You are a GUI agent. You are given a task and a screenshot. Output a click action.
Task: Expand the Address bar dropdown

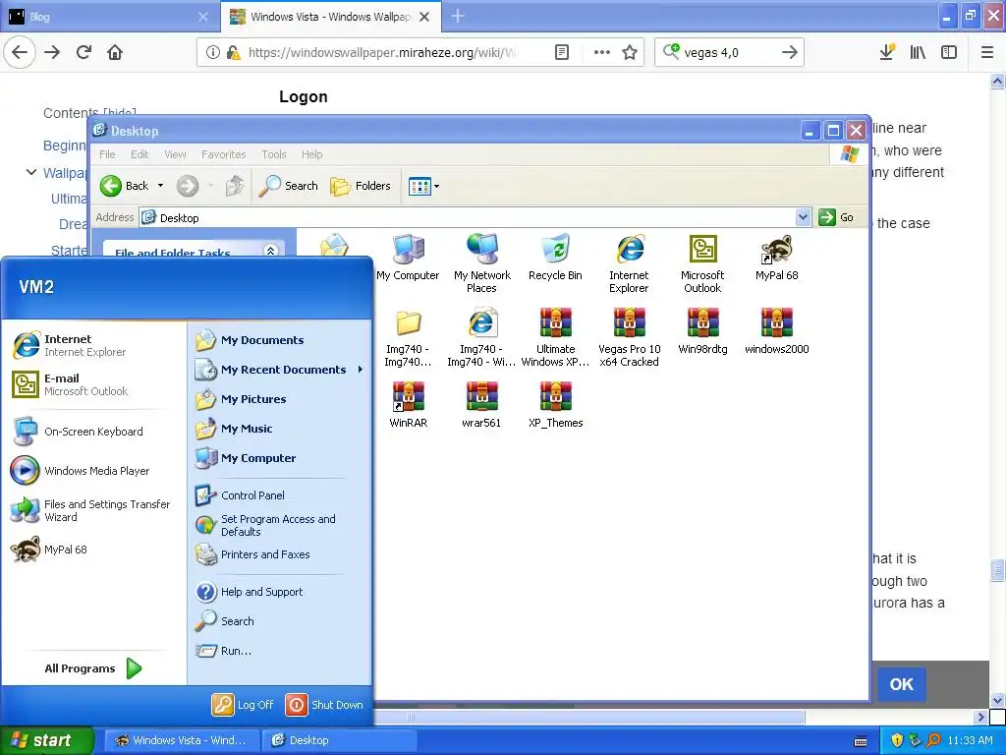click(x=803, y=217)
